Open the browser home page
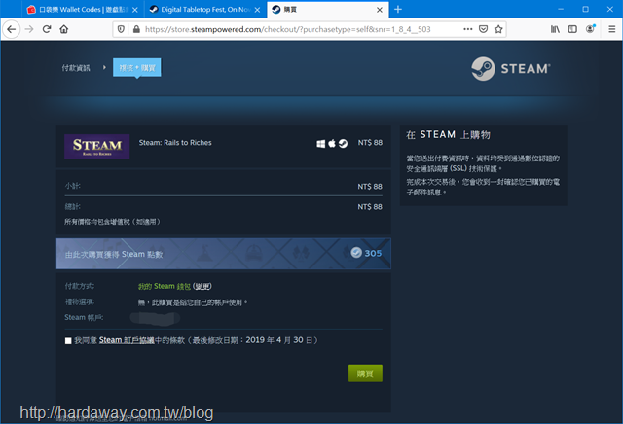The height and width of the screenshot is (424, 623). pos(64,29)
